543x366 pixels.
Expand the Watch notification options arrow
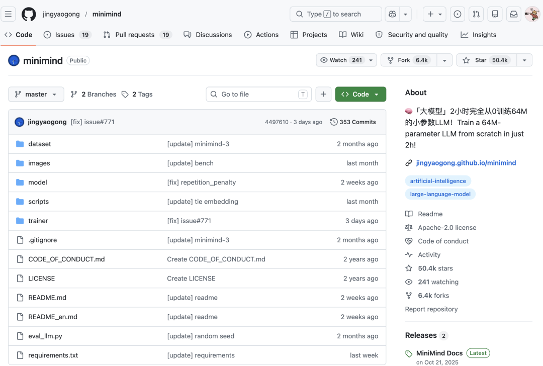pos(371,60)
